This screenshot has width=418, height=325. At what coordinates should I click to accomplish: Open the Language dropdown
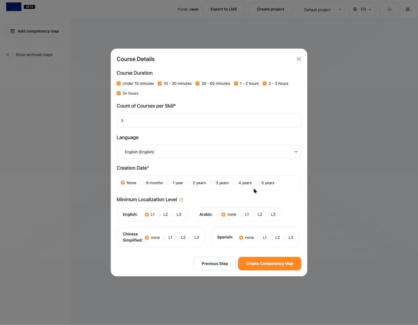209,152
